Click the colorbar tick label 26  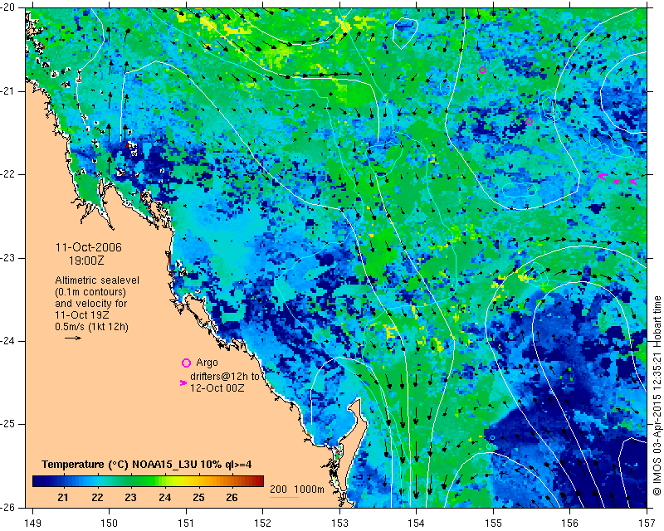pyautogui.click(x=232, y=498)
